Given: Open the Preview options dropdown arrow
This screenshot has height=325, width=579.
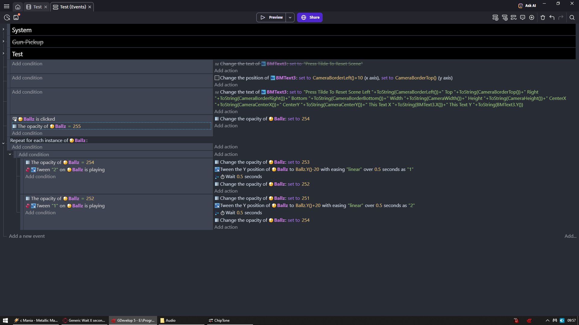Looking at the screenshot, I should click(x=290, y=17).
